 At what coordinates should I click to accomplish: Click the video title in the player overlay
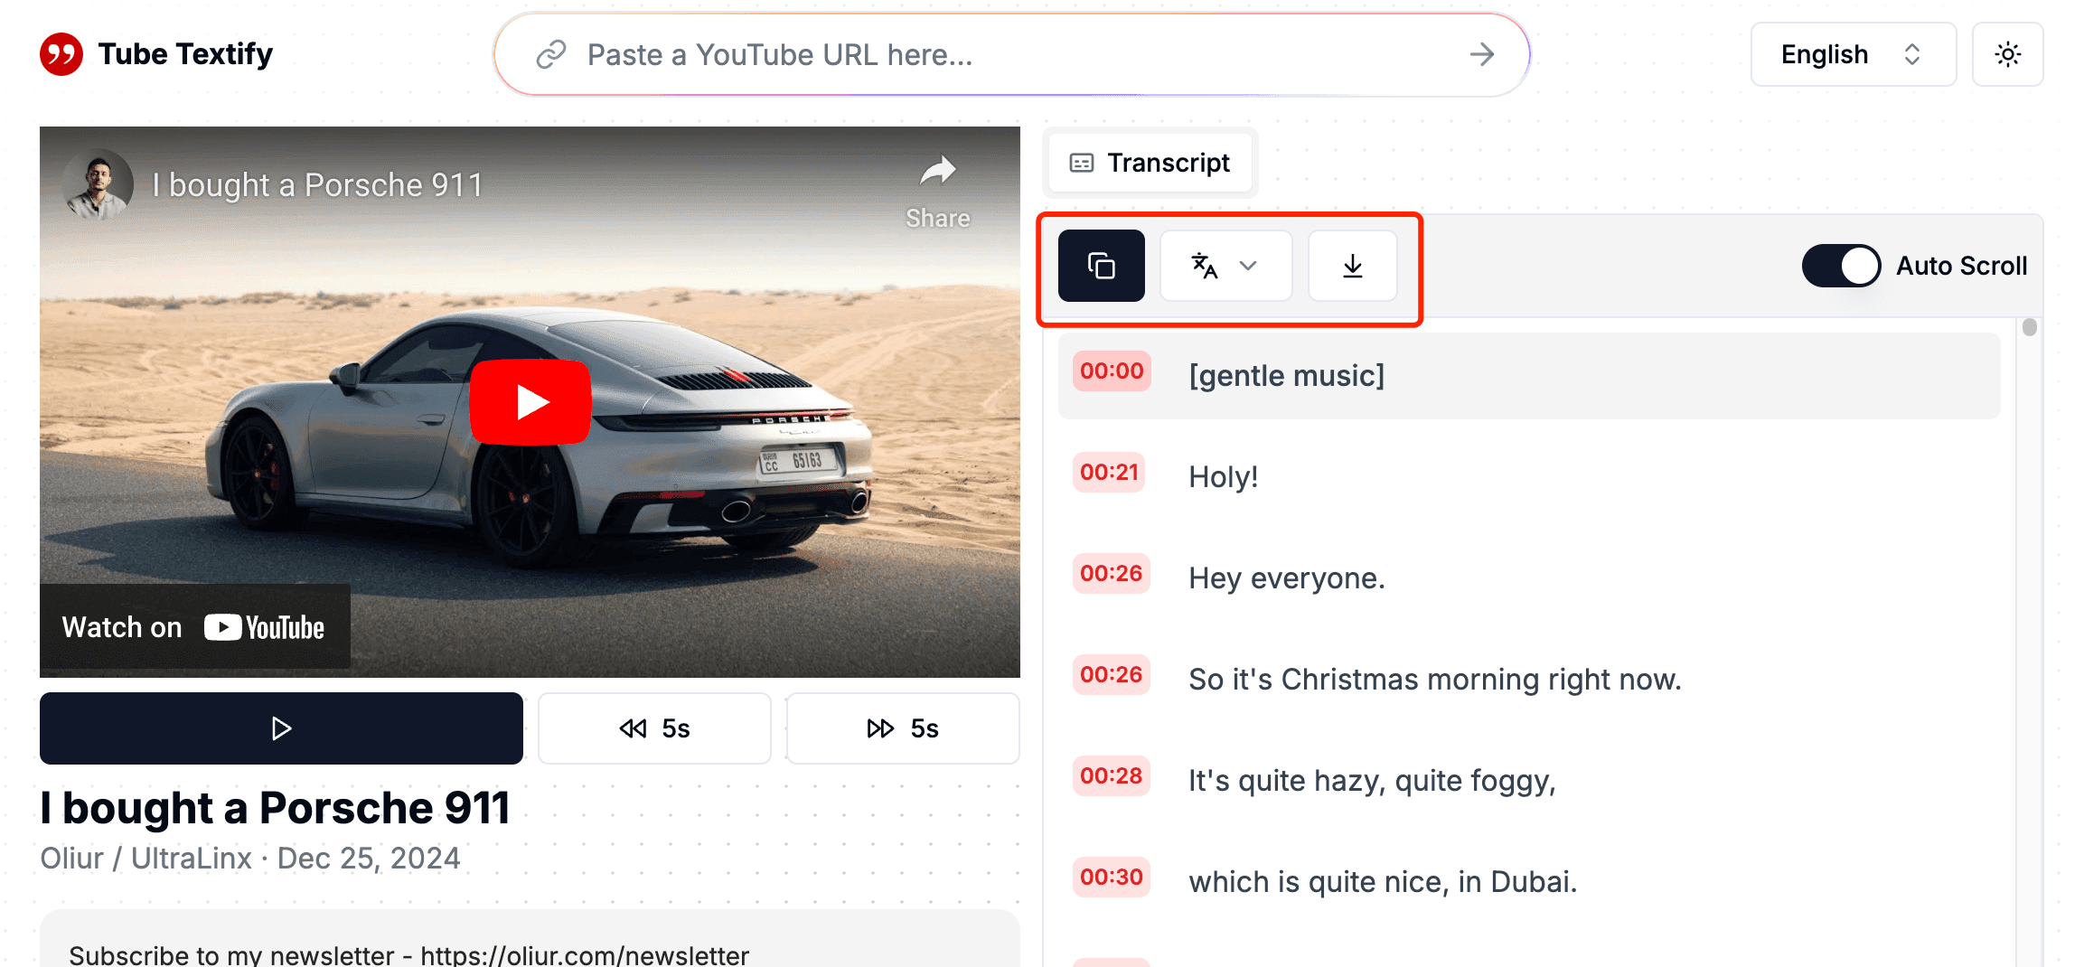click(x=317, y=185)
